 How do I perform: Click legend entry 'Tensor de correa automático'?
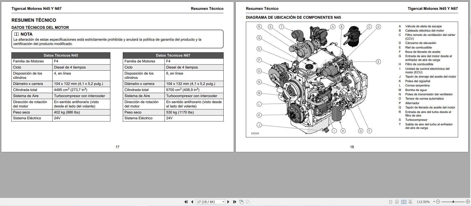click(424, 99)
